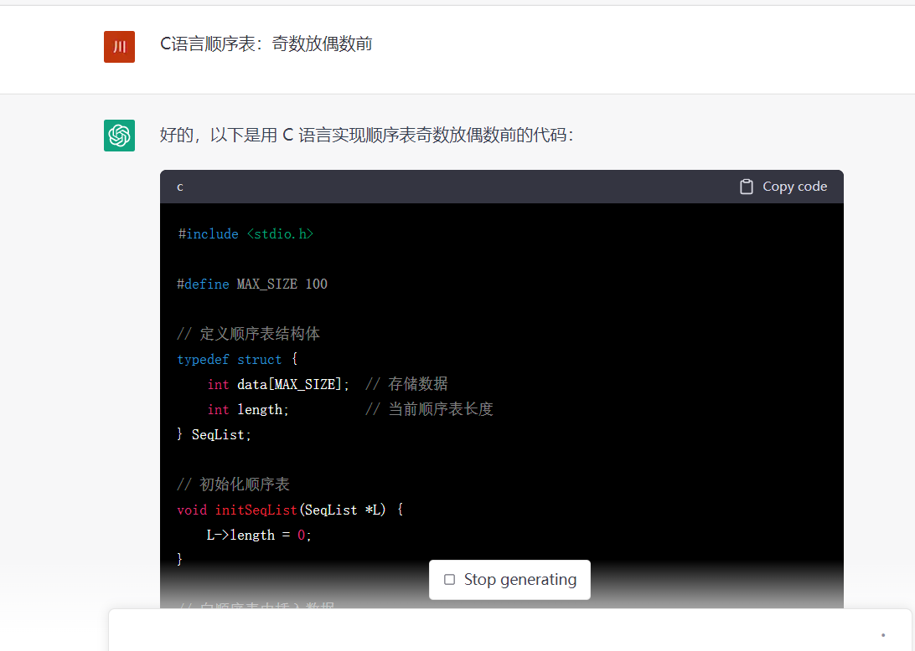Click the Copy code button
This screenshot has width=915, height=651.
[783, 187]
